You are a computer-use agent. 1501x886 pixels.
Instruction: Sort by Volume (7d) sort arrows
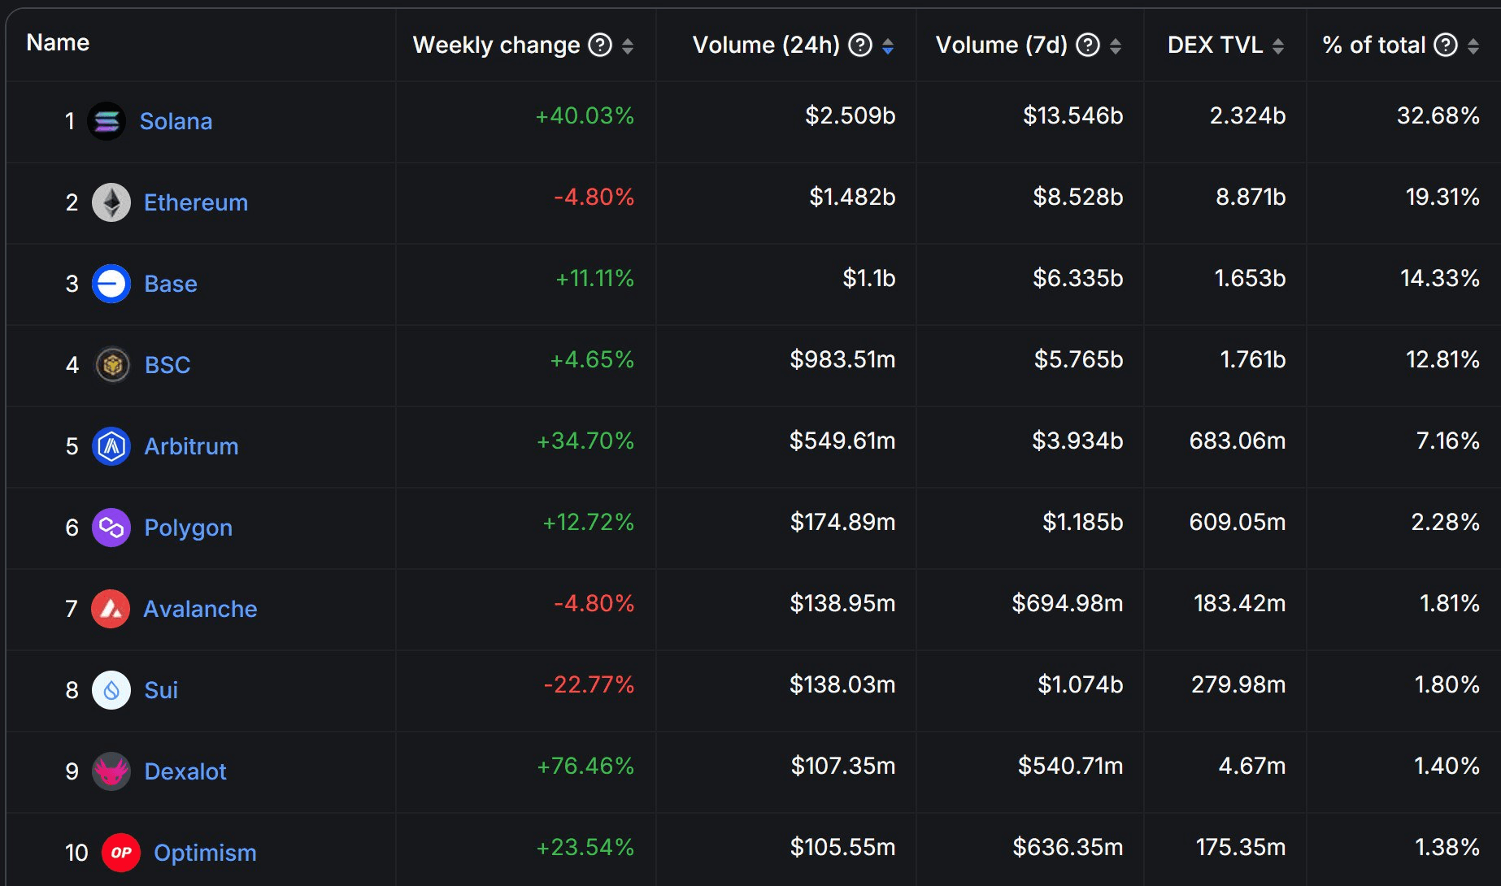click(1116, 46)
